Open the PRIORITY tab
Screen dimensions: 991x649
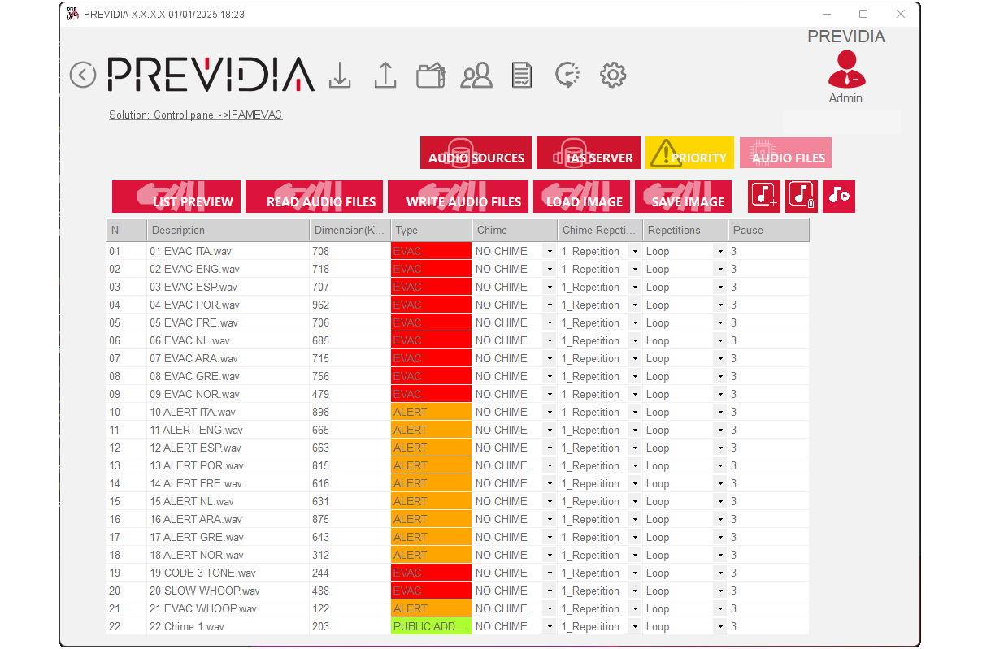point(689,154)
